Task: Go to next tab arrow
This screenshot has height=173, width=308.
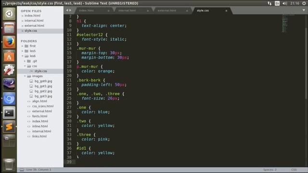Action: tap(70, 10)
